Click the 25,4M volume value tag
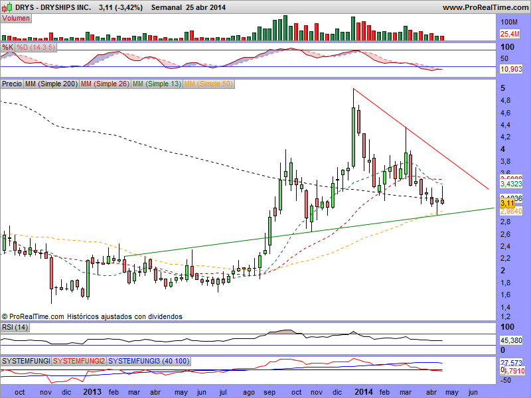Viewport: 531px width, 398px height. click(x=510, y=34)
